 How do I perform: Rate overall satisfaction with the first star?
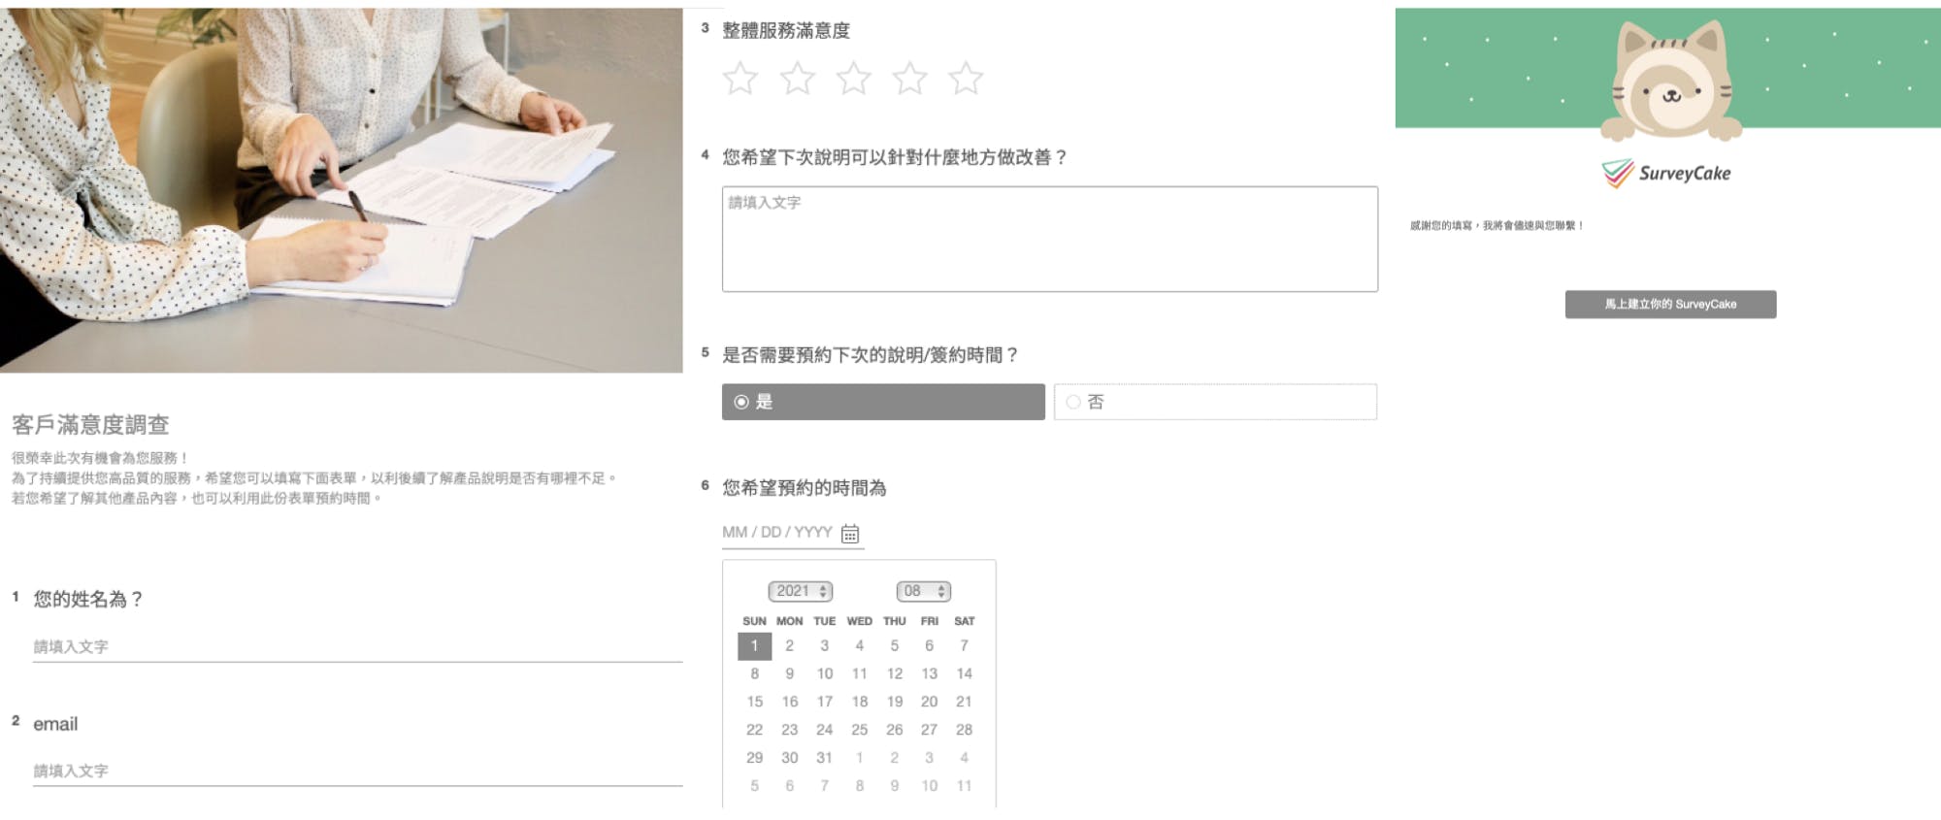click(740, 79)
